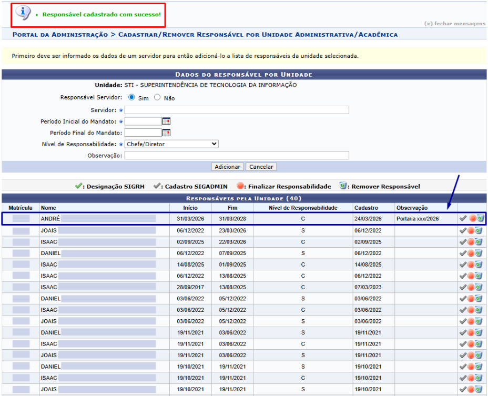This screenshot has width=488, height=396.
Task: Click the Período Inicial do Mandato date field
Action: pyautogui.click(x=143, y=121)
